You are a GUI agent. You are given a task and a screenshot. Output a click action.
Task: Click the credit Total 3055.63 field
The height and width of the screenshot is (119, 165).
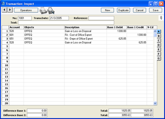coord(142,115)
